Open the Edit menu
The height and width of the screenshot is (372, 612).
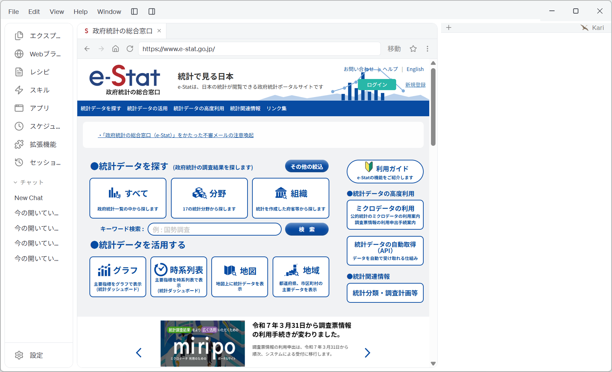(x=34, y=11)
